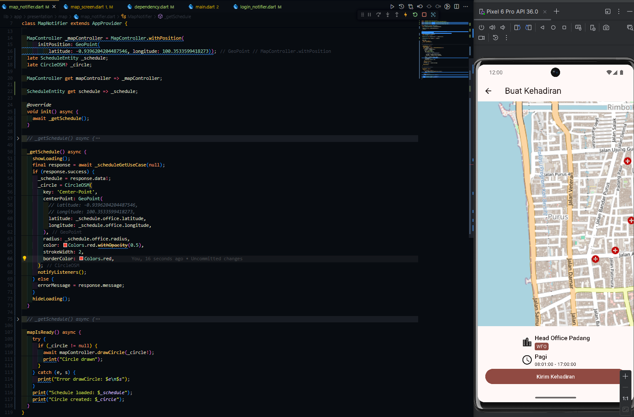This screenshot has height=417, width=634.
Task: Take an emulator screenshot with camera icon
Action: 606,27
